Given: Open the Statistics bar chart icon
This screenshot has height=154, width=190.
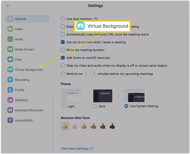Looking at the screenshot, I should [x=10, y=100].
